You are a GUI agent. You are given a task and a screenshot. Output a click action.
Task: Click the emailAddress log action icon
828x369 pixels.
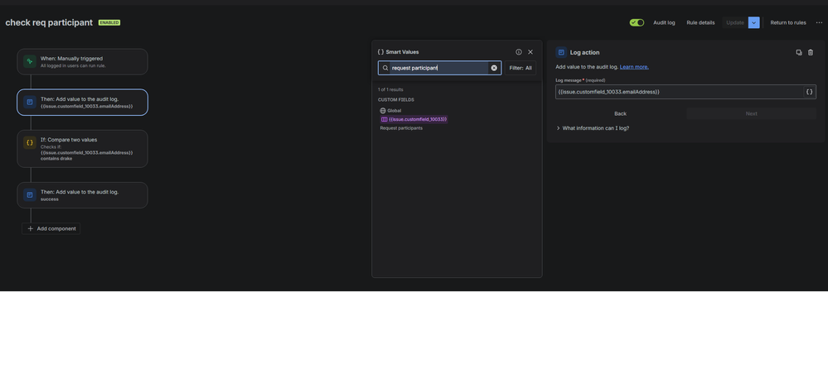tap(30, 103)
